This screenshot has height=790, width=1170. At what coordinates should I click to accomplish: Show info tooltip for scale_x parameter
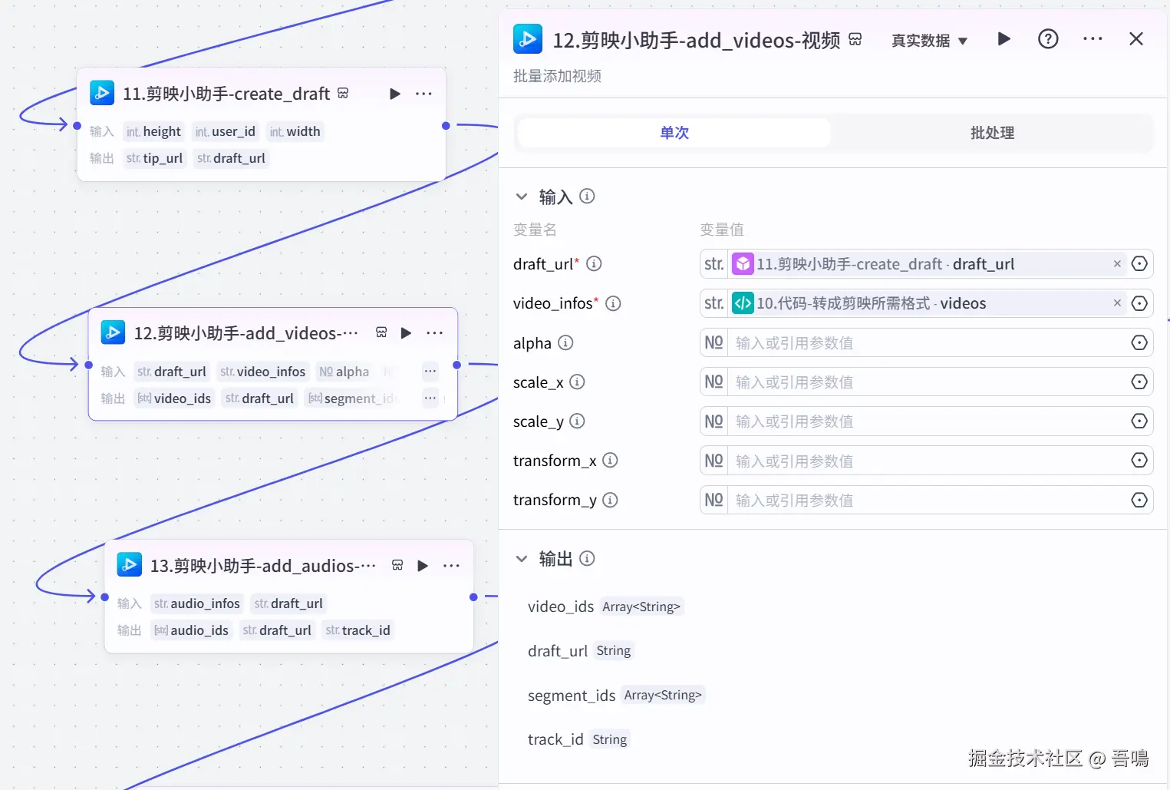pos(577,382)
